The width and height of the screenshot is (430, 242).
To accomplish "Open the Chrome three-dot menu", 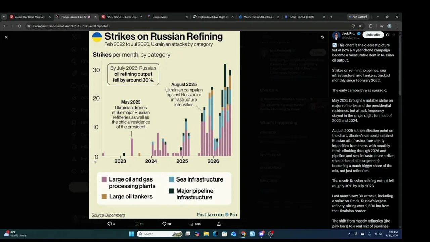I will tap(397, 26).
